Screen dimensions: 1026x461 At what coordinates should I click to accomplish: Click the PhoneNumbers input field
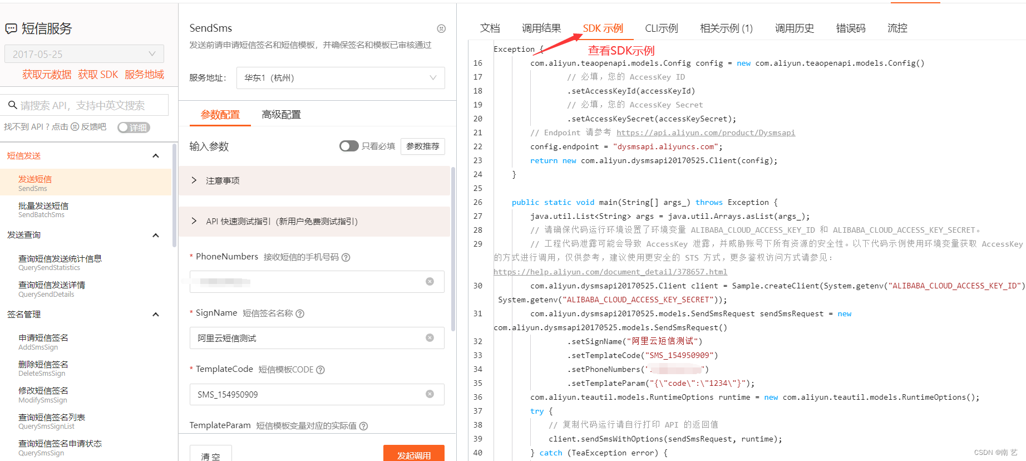(317, 282)
